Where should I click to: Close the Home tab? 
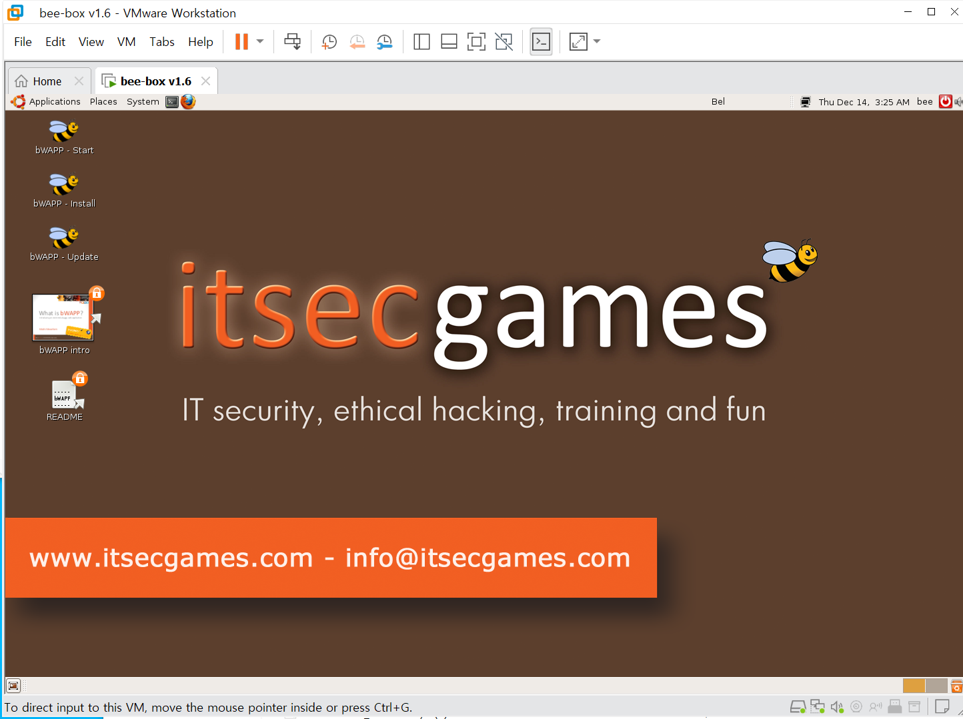[79, 81]
